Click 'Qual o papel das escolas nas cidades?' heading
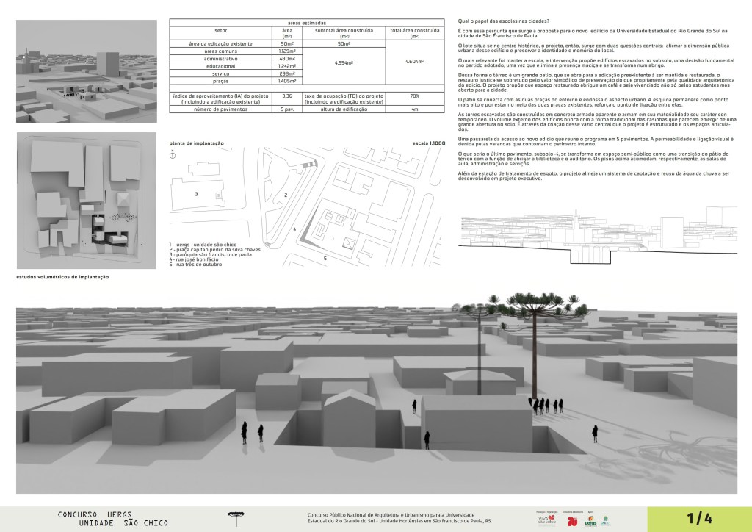Image resolution: width=752 pixels, height=532 pixels. coord(502,19)
